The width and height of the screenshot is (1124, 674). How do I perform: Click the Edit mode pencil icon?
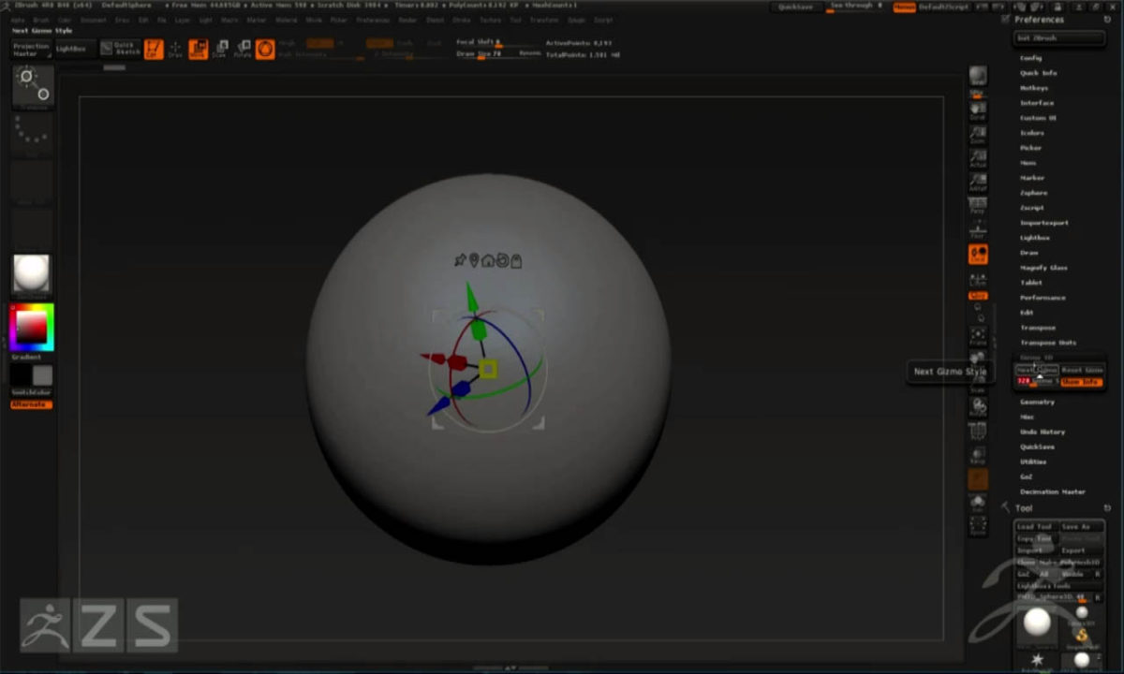[154, 50]
